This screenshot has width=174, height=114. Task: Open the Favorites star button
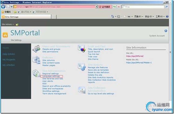(6, 12)
